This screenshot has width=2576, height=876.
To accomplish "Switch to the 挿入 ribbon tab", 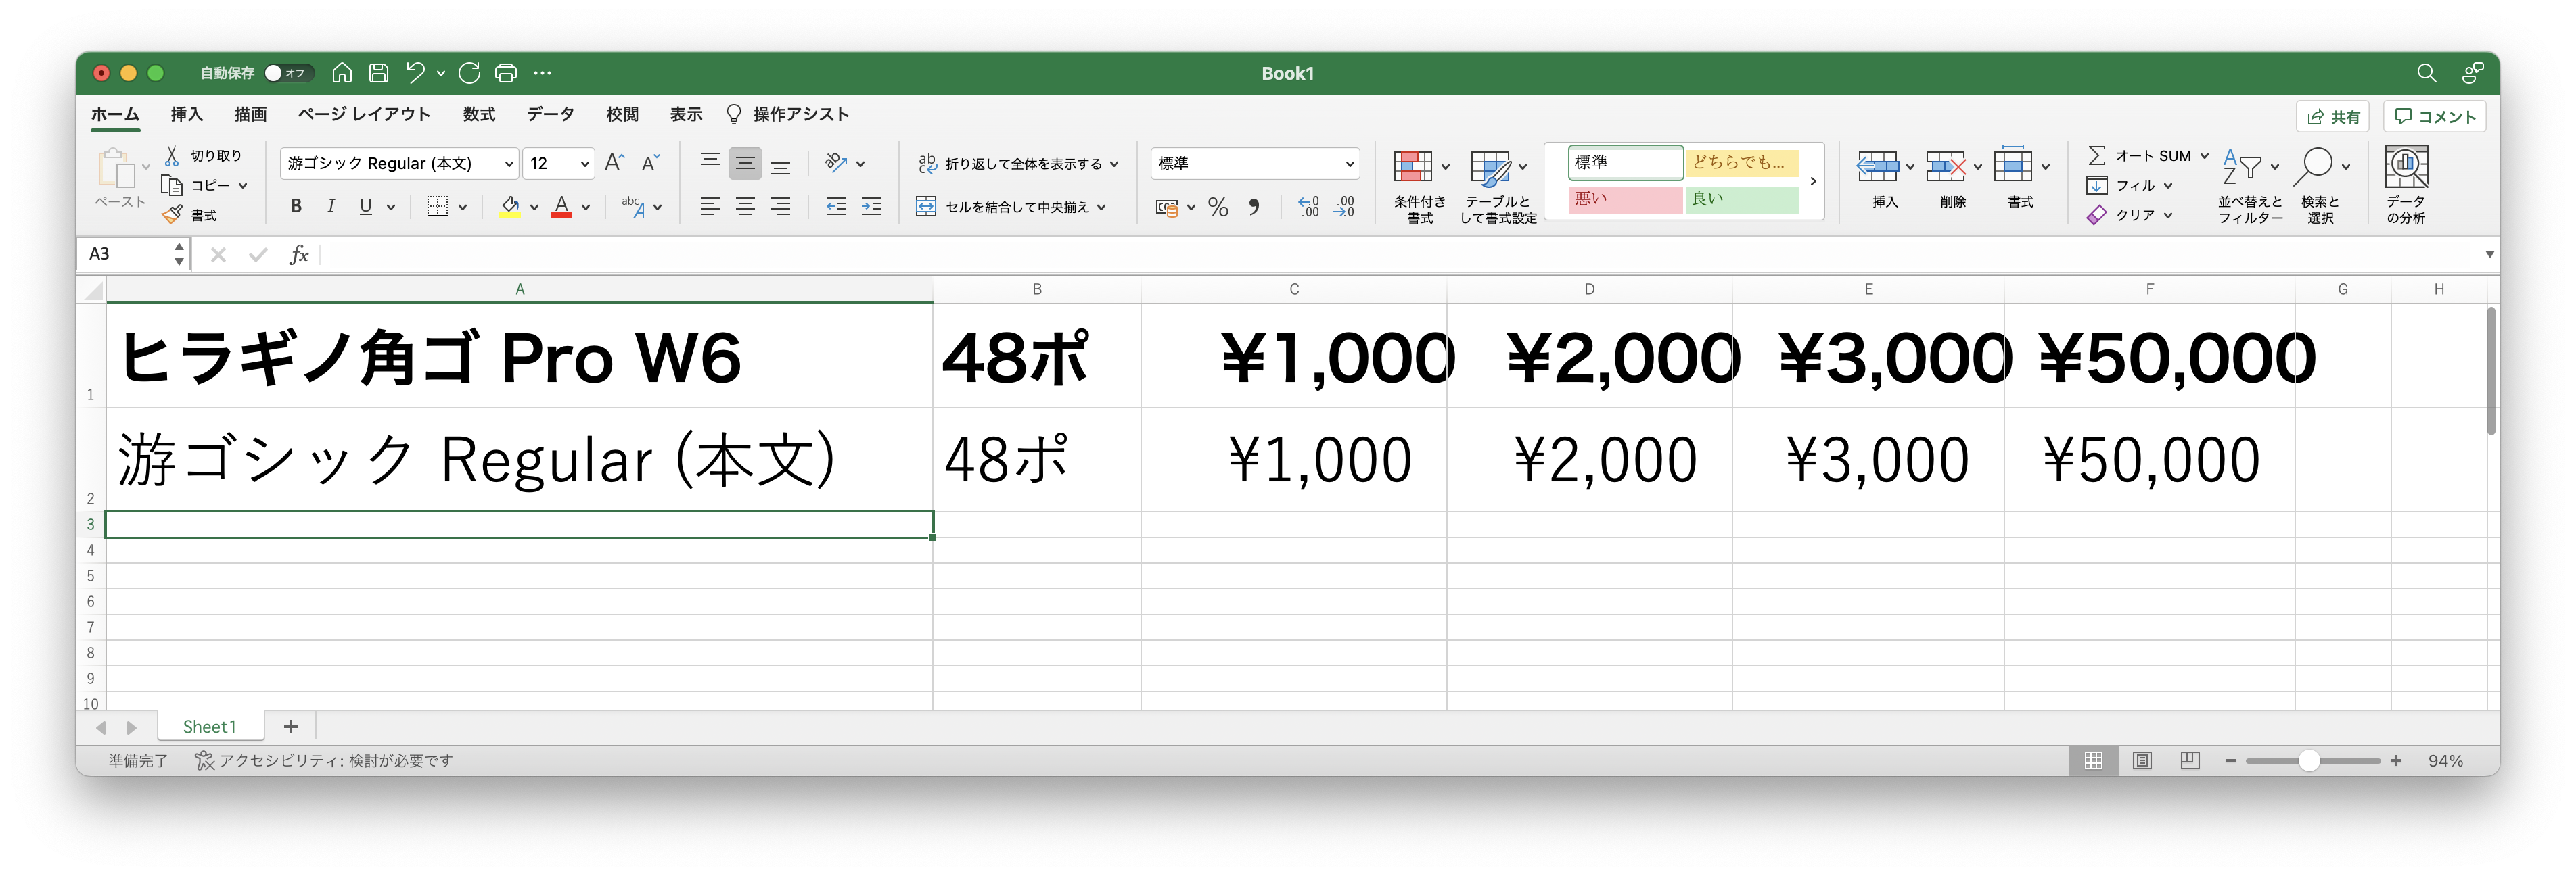I will click(x=186, y=115).
